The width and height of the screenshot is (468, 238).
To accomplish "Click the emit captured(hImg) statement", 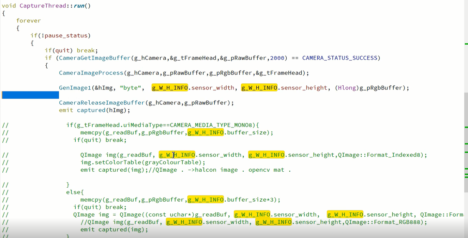I will [x=95, y=111].
